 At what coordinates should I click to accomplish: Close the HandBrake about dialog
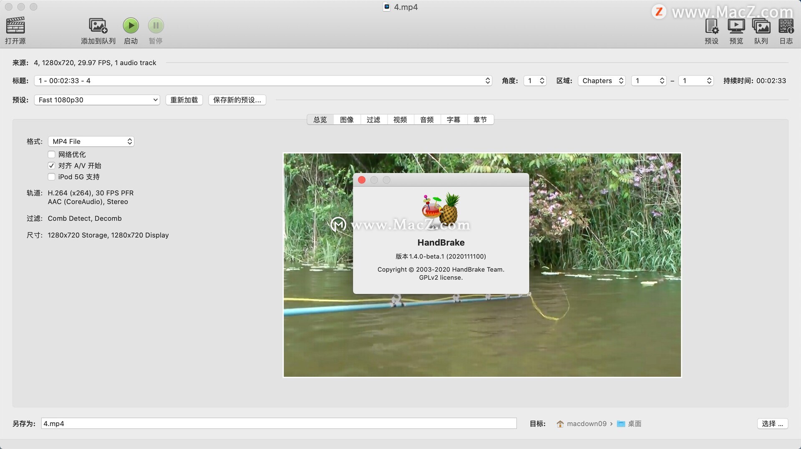(x=362, y=180)
